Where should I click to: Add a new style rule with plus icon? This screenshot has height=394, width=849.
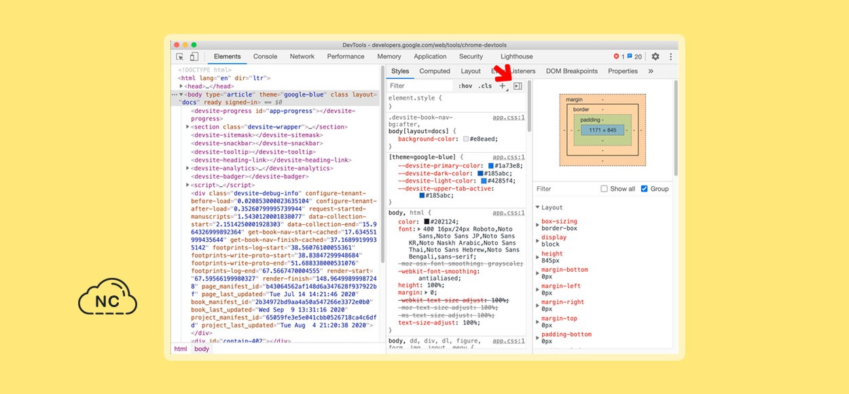click(503, 86)
